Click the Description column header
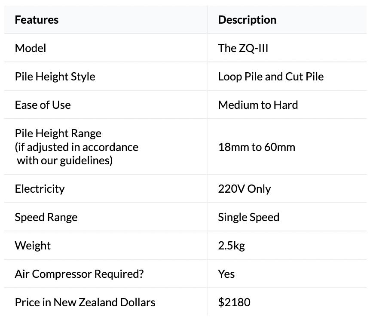The height and width of the screenshot is (320, 373). pyautogui.click(x=247, y=20)
